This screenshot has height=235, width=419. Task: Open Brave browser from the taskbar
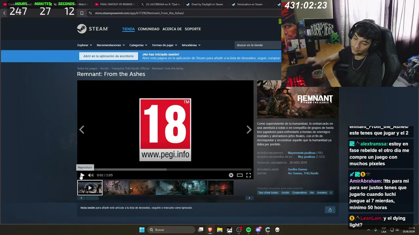coord(210,230)
